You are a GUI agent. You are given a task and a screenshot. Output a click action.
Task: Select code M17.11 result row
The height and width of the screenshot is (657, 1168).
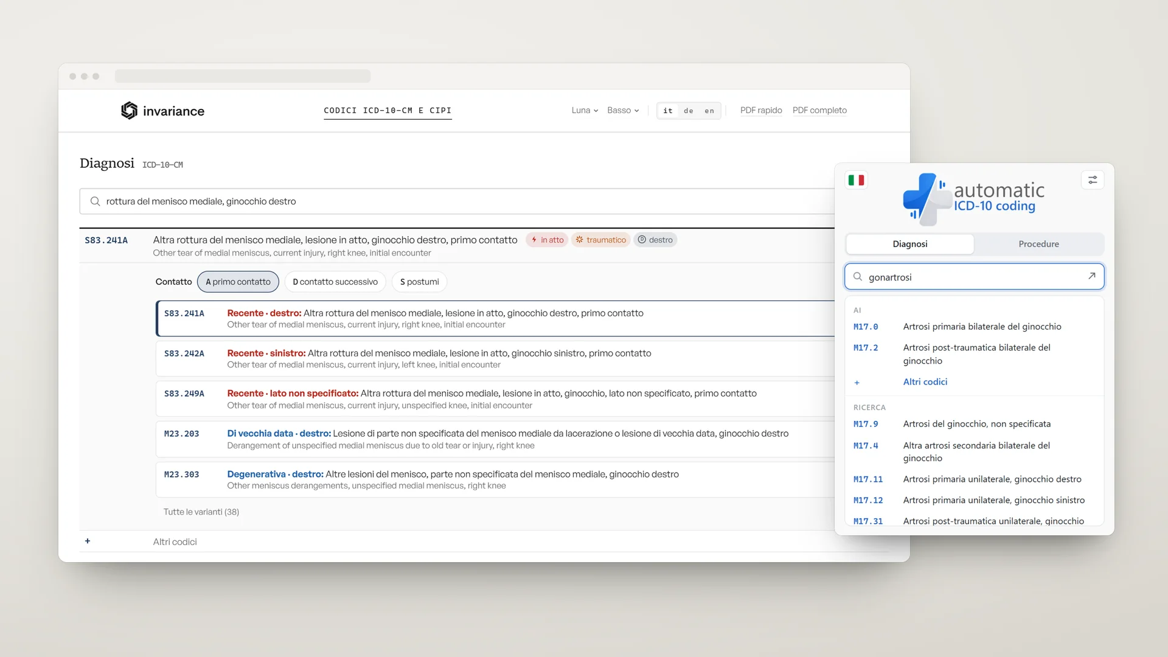[974, 479]
